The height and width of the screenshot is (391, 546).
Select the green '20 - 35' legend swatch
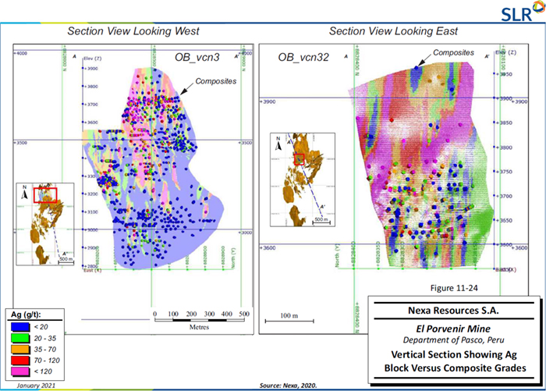pyautogui.click(x=20, y=338)
